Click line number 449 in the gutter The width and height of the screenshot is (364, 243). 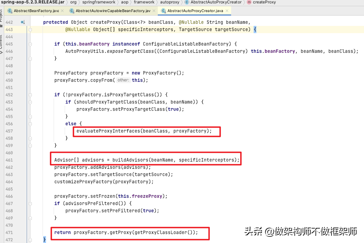point(9,73)
